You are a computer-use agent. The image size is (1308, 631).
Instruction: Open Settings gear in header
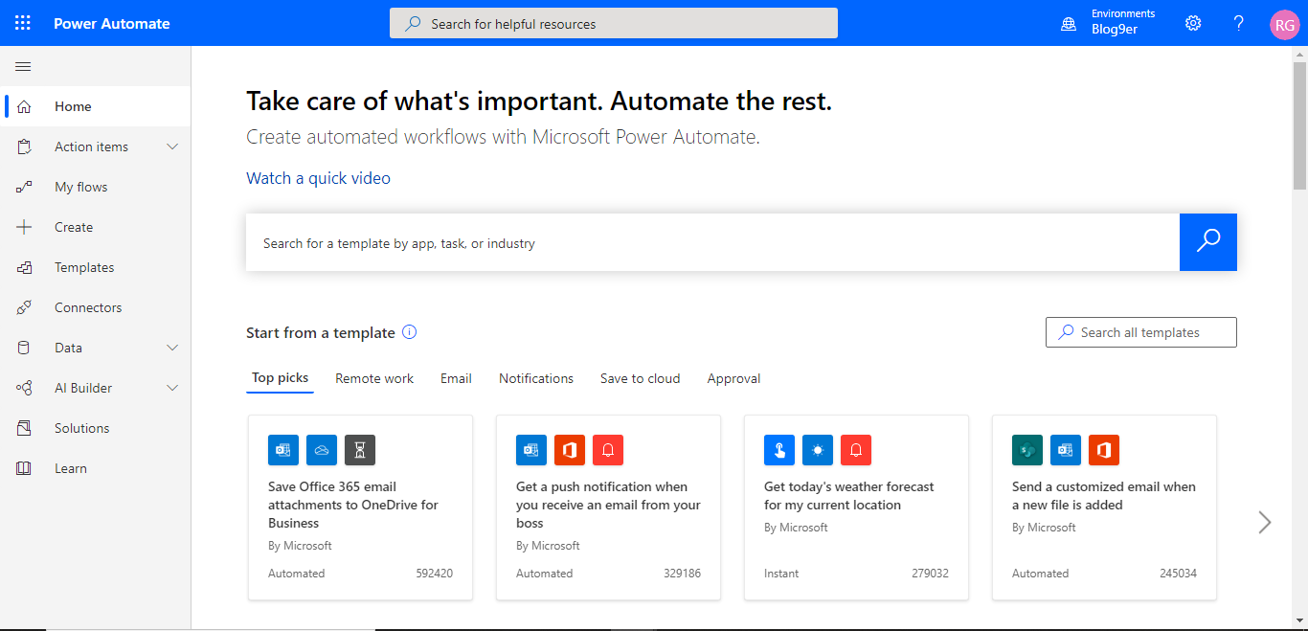point(1193,23)
